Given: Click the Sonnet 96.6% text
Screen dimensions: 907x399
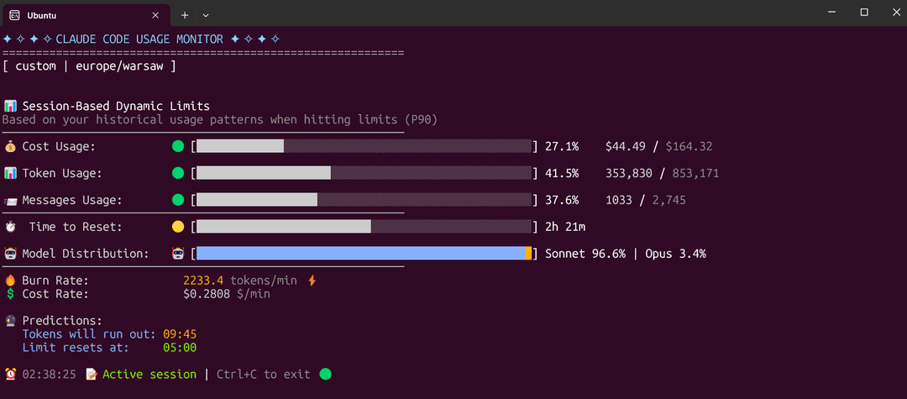Looking at the screenshot, I should click(x=585, y=254).
